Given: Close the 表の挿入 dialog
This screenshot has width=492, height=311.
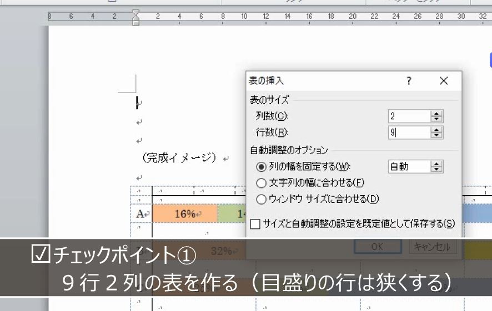Looking at the screenshot, I should tap(444, 81).
